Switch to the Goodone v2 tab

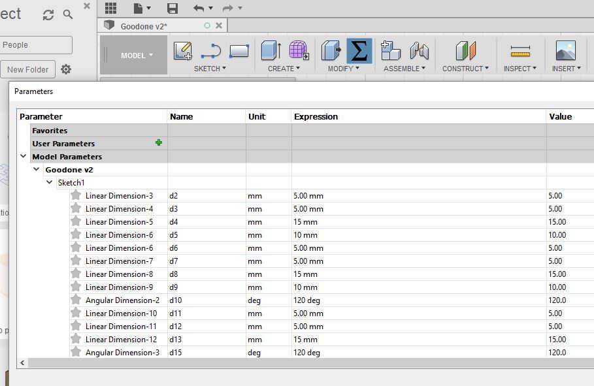[x=144, y=26]
